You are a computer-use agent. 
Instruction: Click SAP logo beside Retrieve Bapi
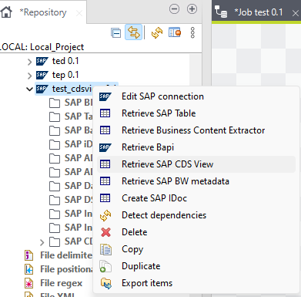pyautogui.click(x=105, y=147)
